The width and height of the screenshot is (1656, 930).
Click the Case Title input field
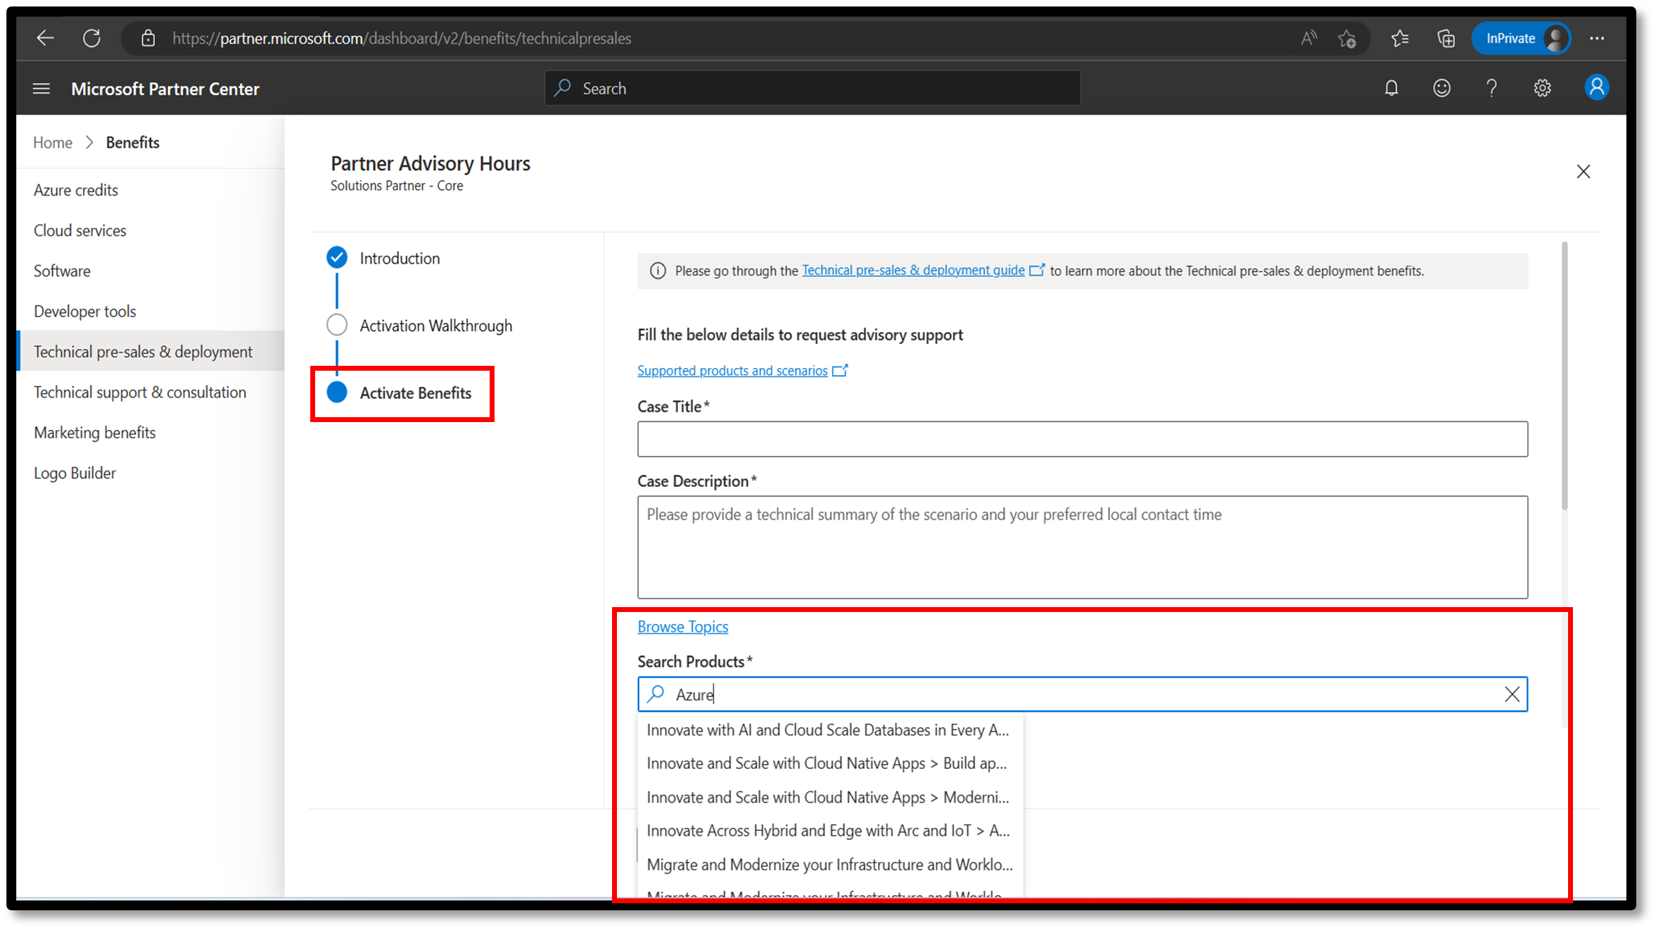pyautogui.click(x=1083, y=439)
